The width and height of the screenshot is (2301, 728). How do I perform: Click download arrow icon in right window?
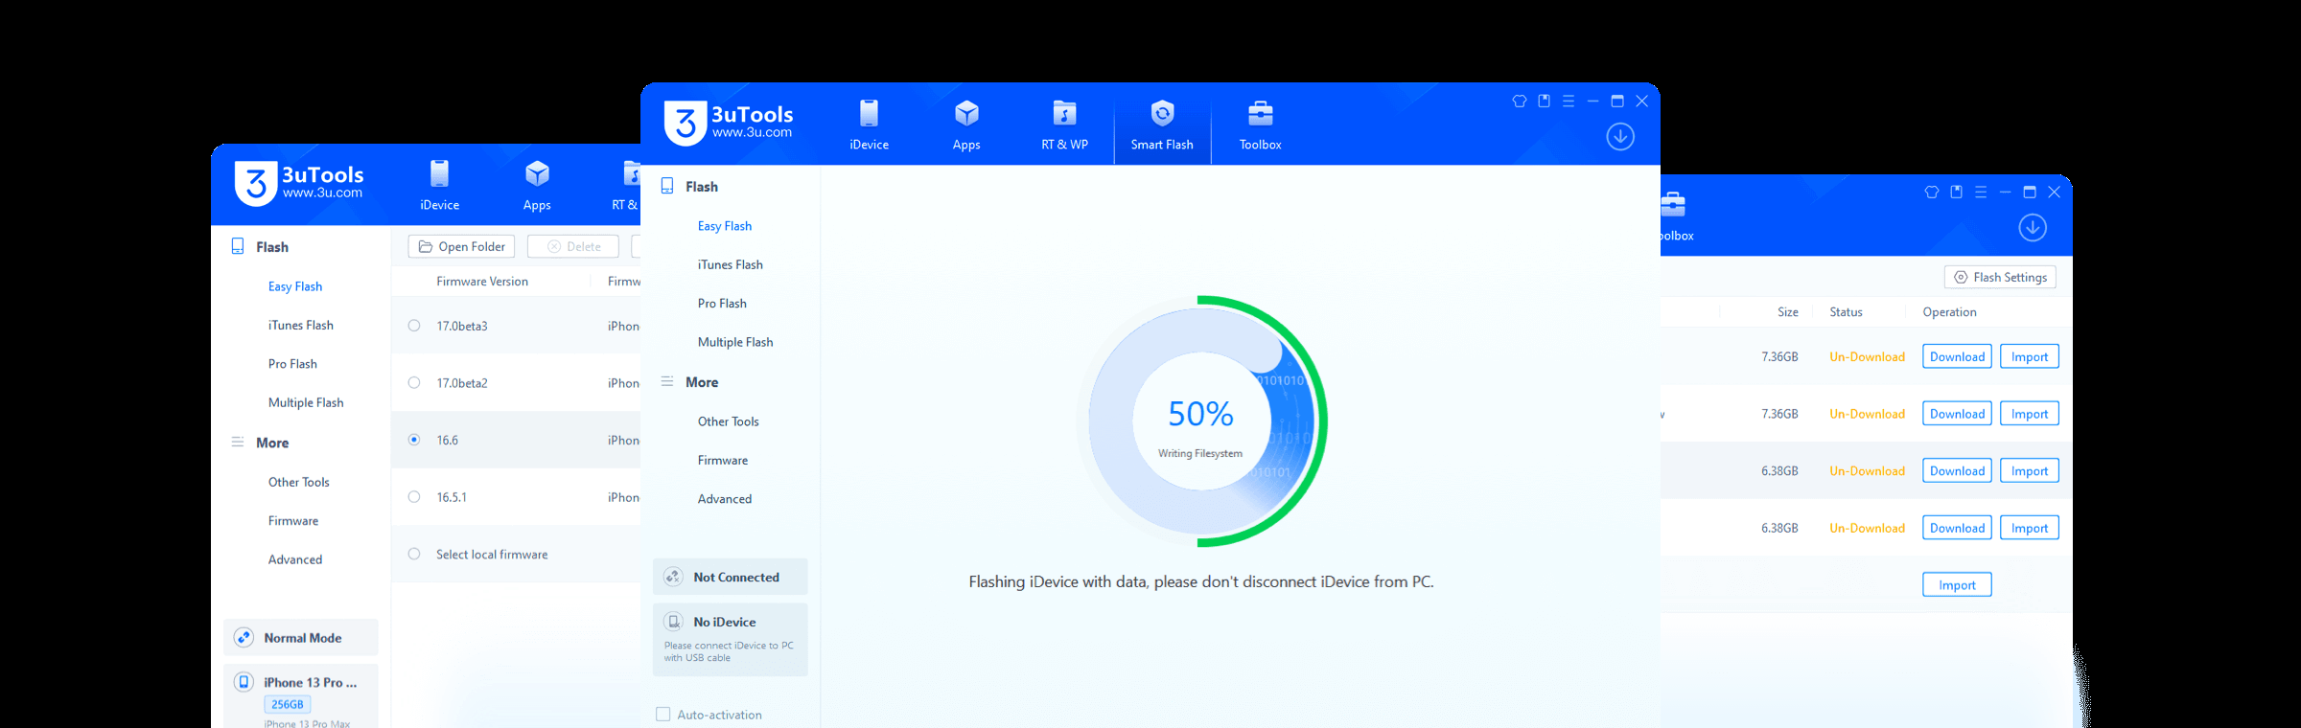(2033, 228)
